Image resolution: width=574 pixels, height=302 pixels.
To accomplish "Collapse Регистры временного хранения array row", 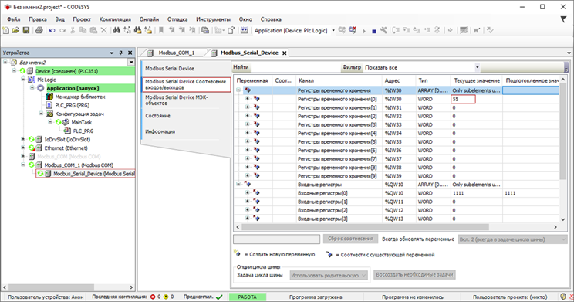I will (238, 90).
